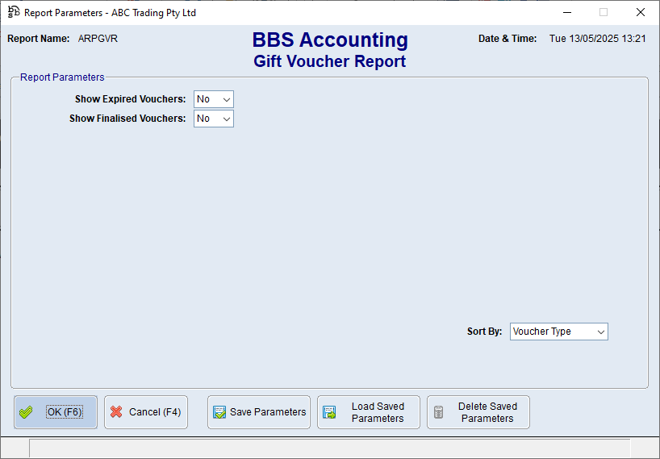Click the BBS app icon in title bar

tap(14, 12)
